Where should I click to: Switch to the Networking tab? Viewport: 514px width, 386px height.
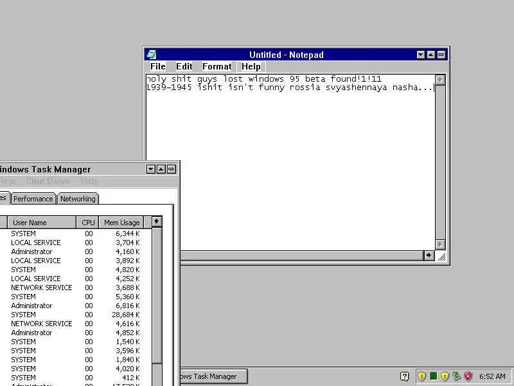pyautogui.click(x=78, y=199)
